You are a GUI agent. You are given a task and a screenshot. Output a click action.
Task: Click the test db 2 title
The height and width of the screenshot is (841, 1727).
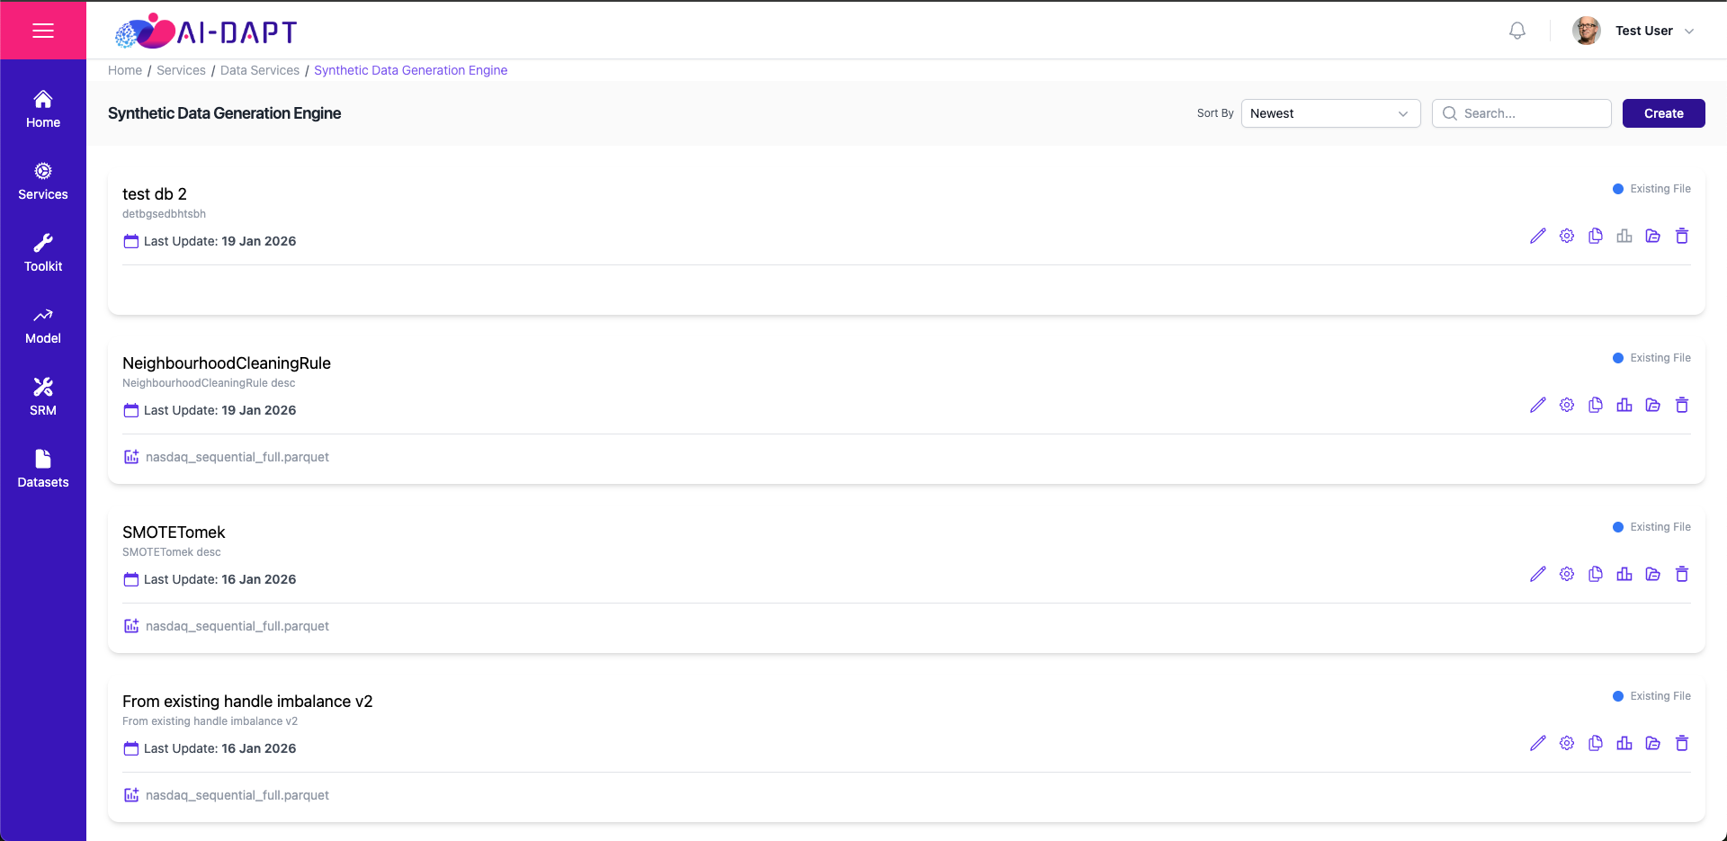pyautogui.click(x=155, y=194)
